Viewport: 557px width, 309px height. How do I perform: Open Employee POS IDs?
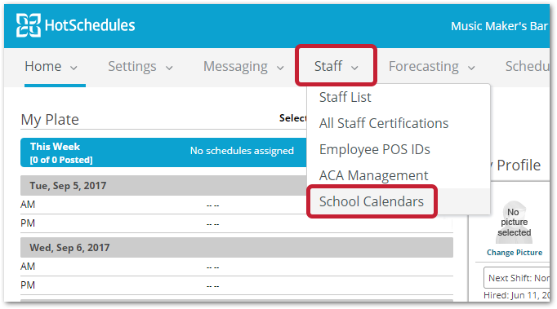(374, 149)
